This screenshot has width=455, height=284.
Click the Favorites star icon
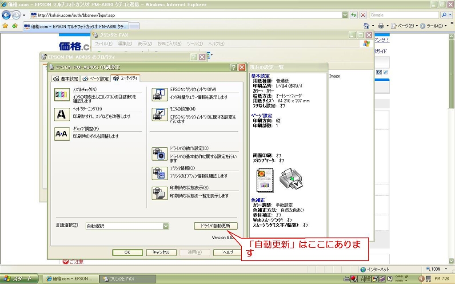tap(5, 26)
